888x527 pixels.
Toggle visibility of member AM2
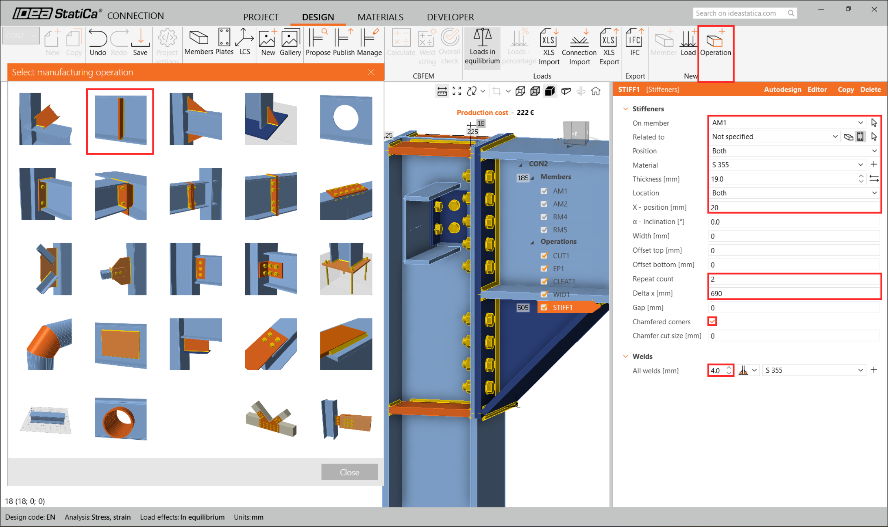pyautogui.click(x=544, y=204)
